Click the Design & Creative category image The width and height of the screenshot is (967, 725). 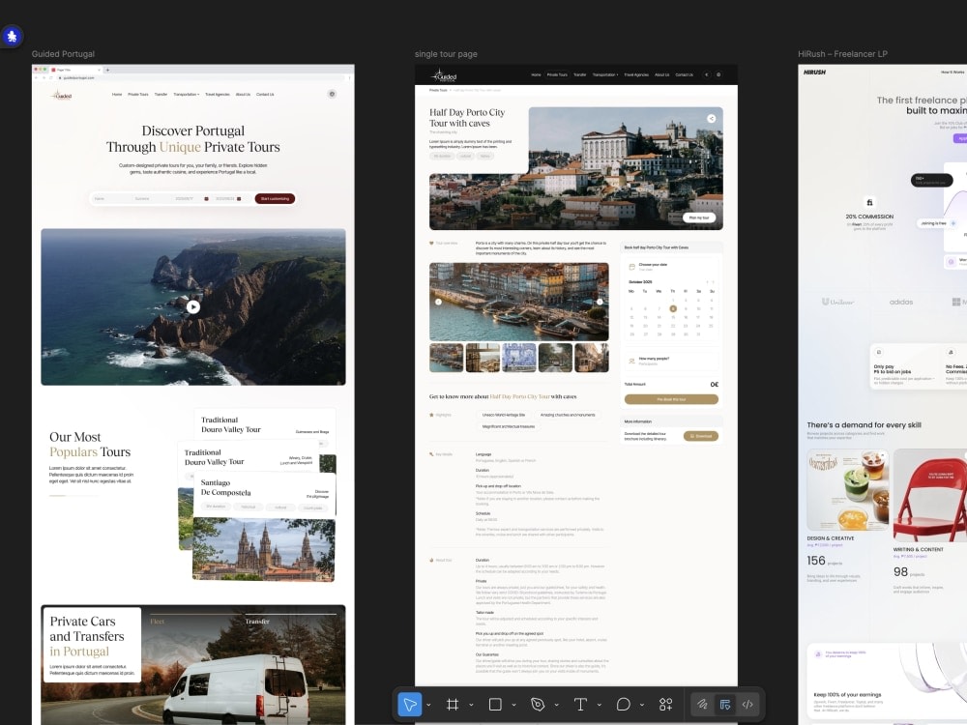[x=848, y=489]
